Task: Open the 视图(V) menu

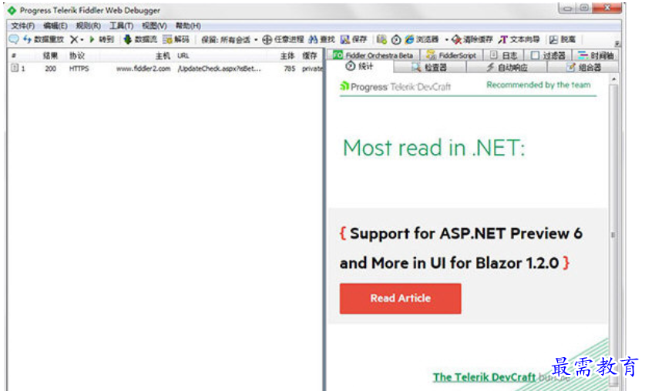Action: tap(154, 25)
